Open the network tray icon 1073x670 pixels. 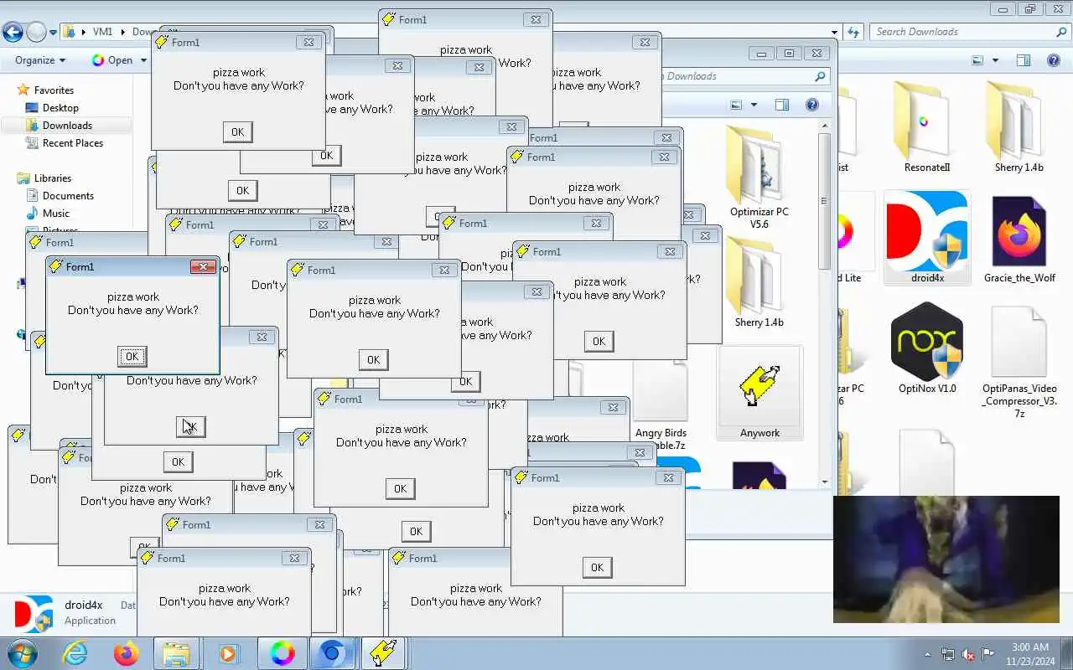(x=948, y=654)
